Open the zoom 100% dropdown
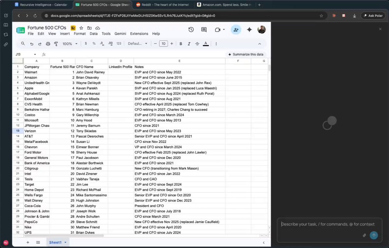 click(70, 44)
